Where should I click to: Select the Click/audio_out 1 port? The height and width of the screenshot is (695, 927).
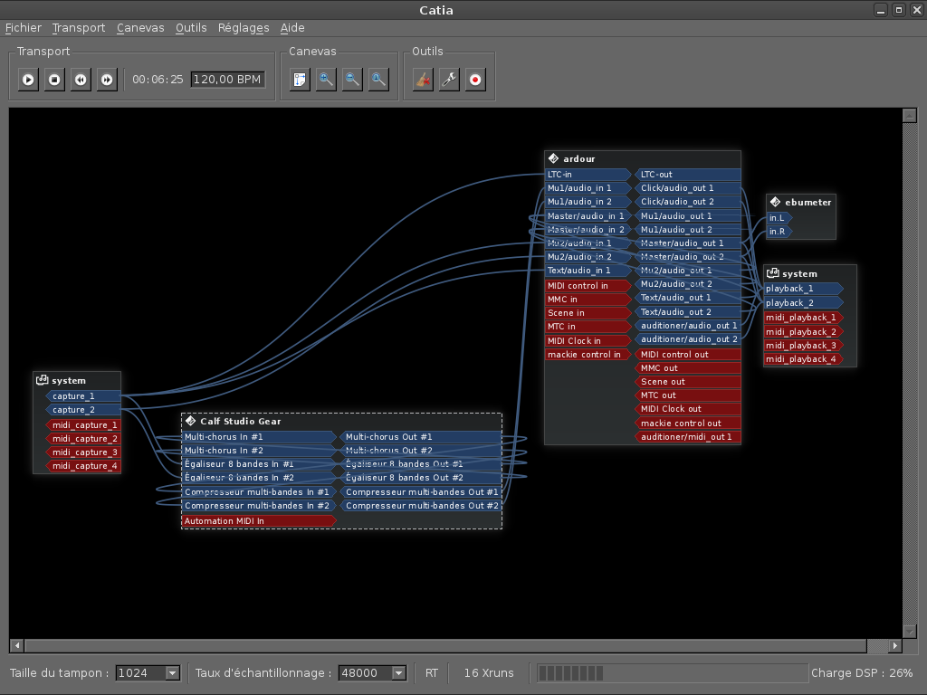tap(688, 188)
